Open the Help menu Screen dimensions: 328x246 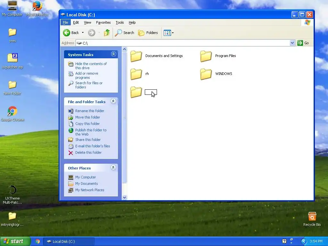point(132,22)
